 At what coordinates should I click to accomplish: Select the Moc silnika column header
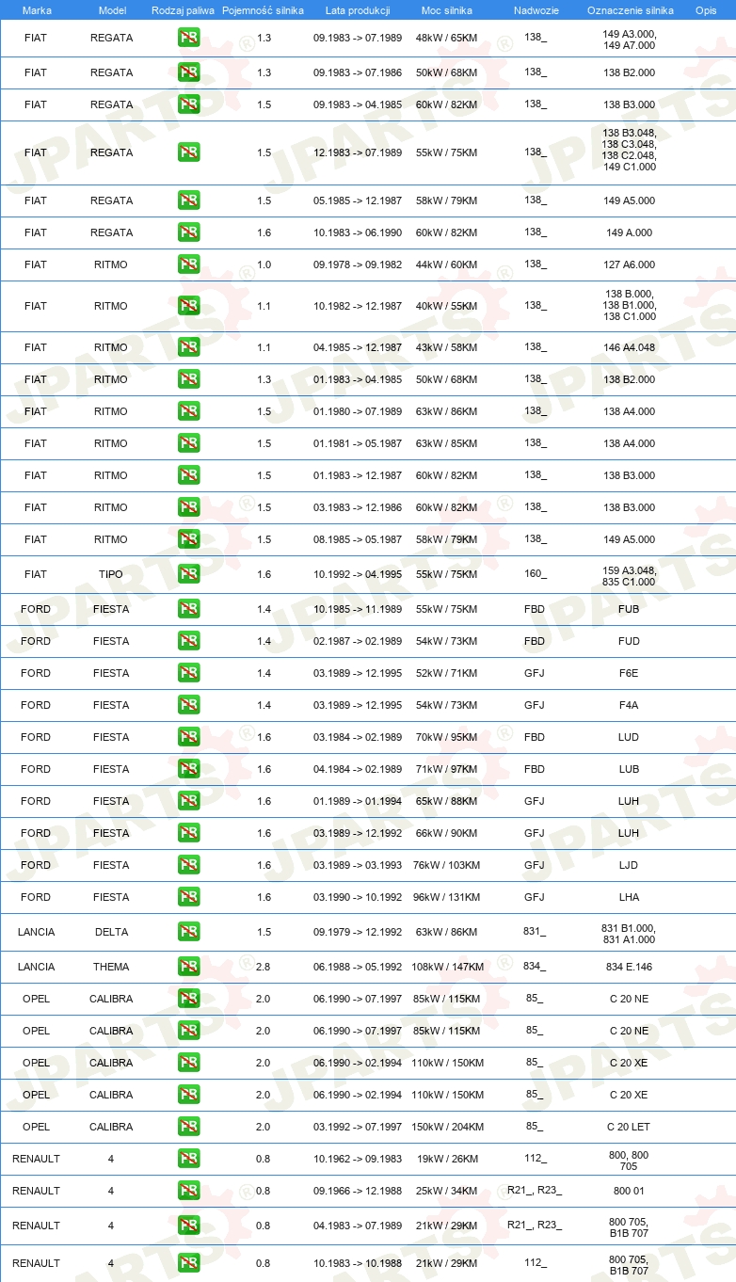pos(447,10)
